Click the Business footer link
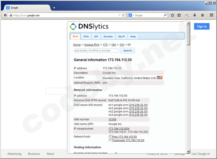Viewport: 217px width, 159px height. (34, 154)
